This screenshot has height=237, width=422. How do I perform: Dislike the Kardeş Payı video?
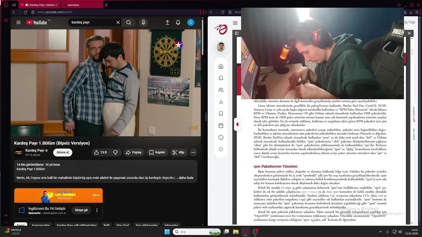click(115, 152)
